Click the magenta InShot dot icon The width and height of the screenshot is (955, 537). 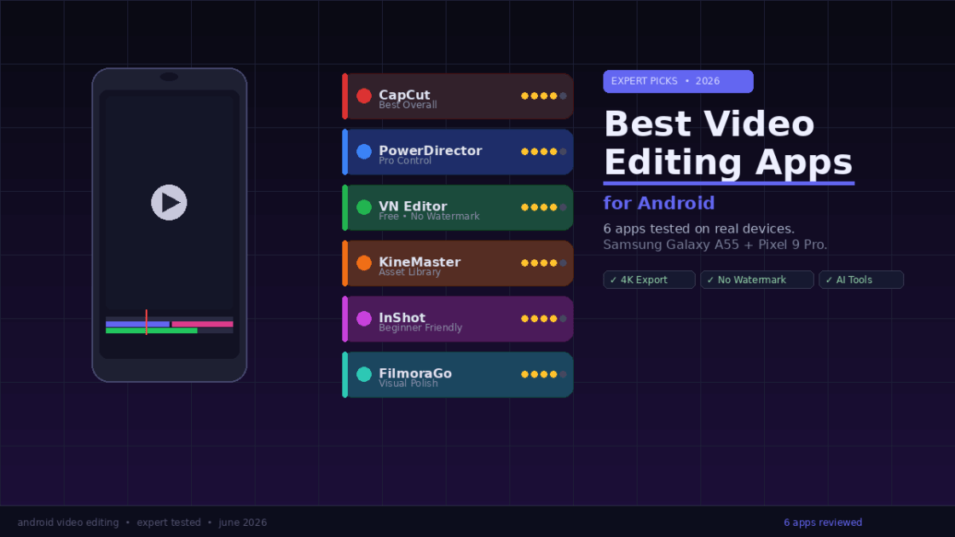(363, 319)
